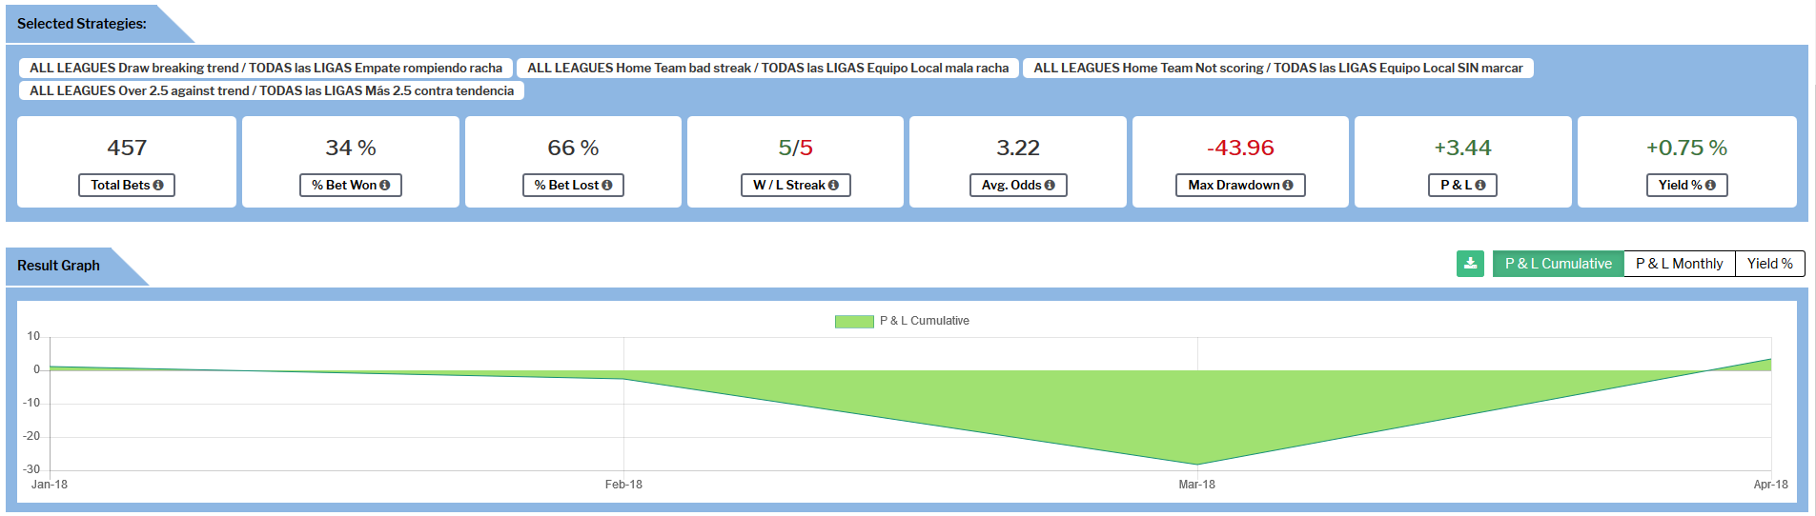Click the Total Bets label button
Viewport: 1816px width, 516px height.
(127, 185)
